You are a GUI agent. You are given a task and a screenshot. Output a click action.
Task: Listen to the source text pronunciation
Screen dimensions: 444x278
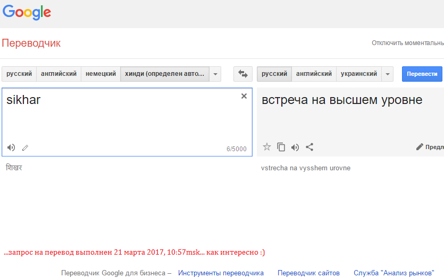[x=11, y=147]
